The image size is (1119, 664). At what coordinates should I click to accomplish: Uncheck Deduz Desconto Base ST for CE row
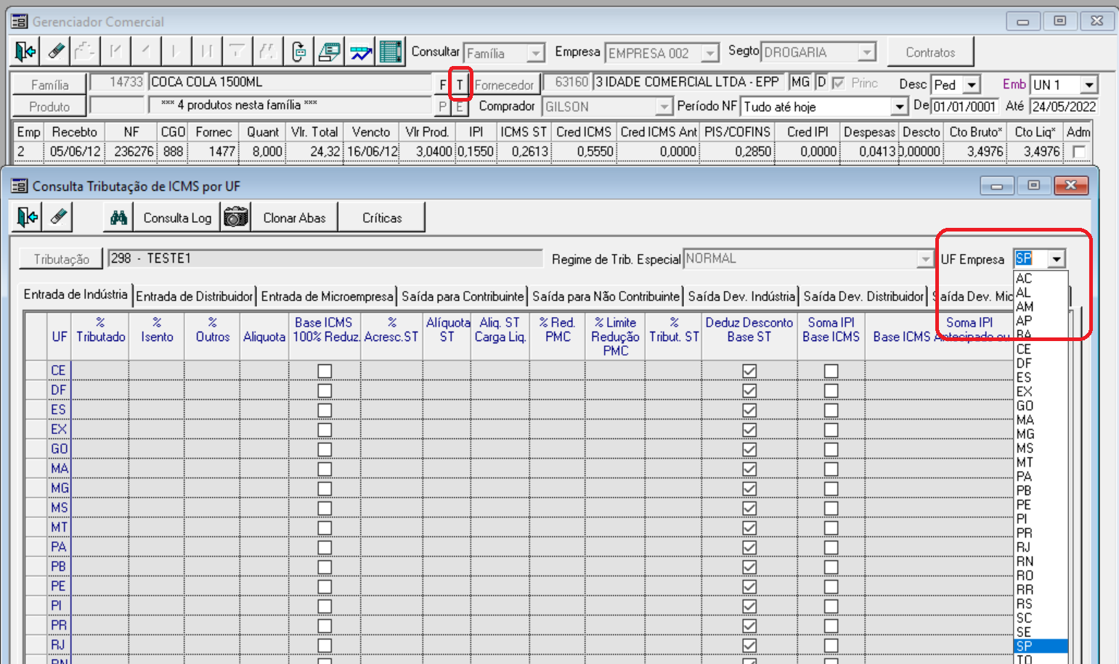(x=749, y=371)
